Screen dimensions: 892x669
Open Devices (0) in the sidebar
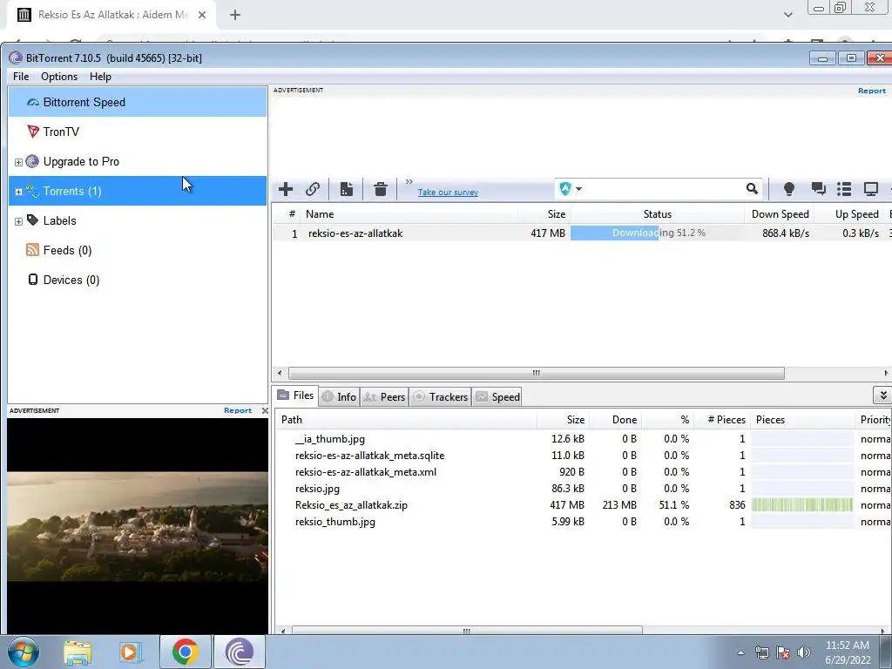point(137,280)
